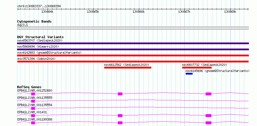Open the nsv6607732 (Sedlazeck2020) variant label
This screenshot has height=126, width=257.
coord(204,65)
